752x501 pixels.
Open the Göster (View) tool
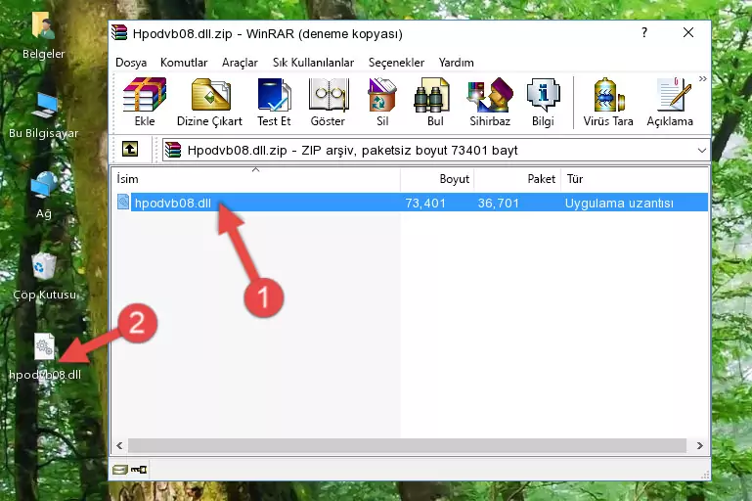tap(328, 102)
